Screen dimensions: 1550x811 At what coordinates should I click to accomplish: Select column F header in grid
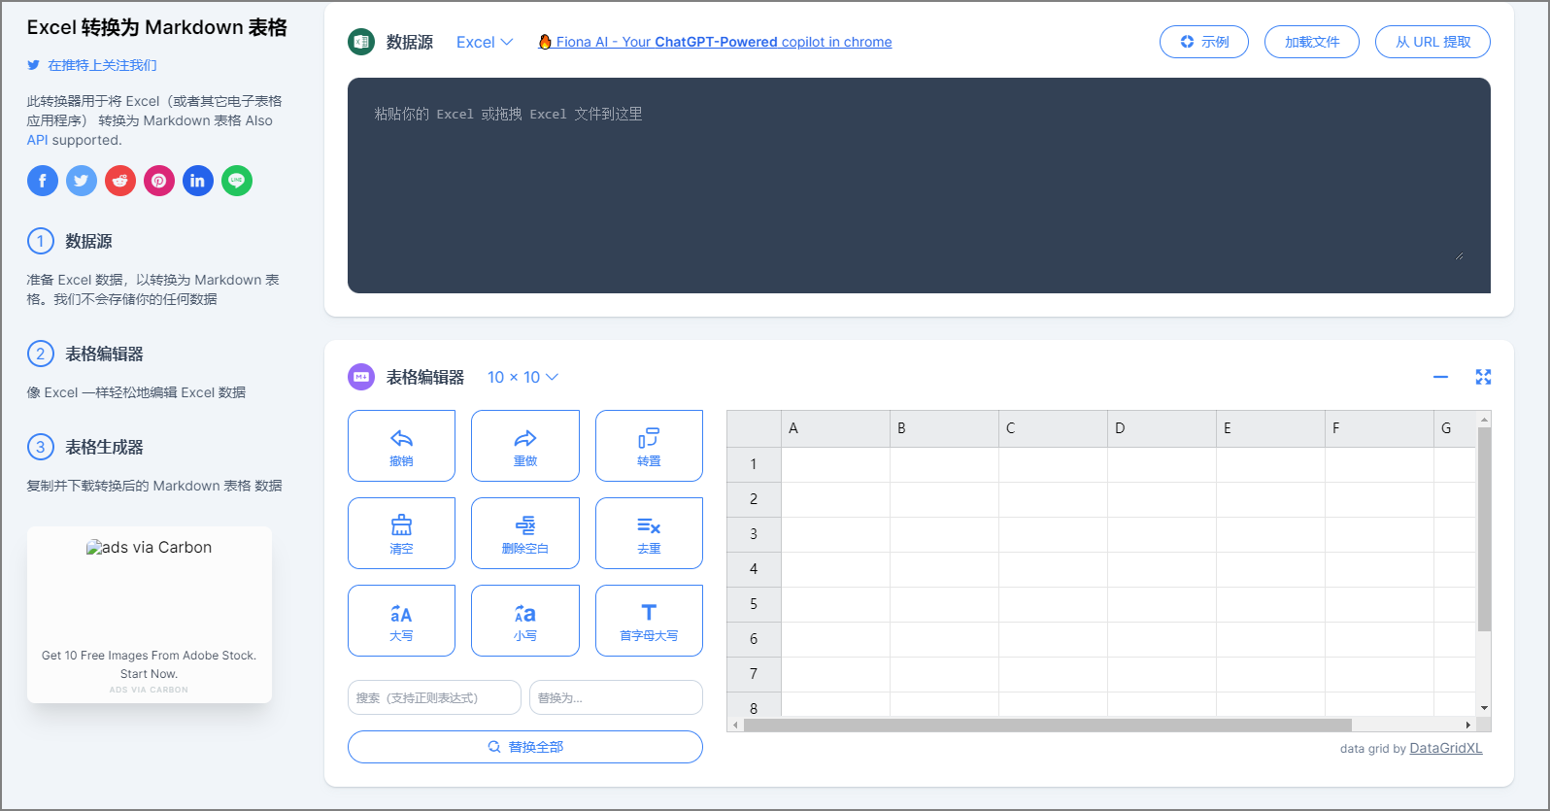(1379, 428)
